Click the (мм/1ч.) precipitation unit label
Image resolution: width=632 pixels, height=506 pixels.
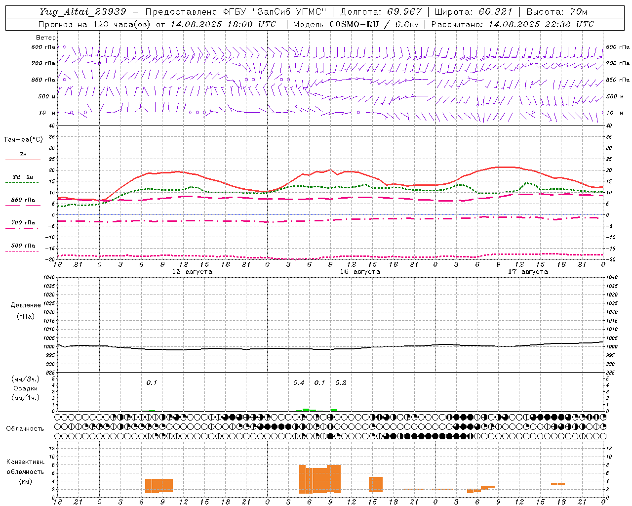coord(26,398)
